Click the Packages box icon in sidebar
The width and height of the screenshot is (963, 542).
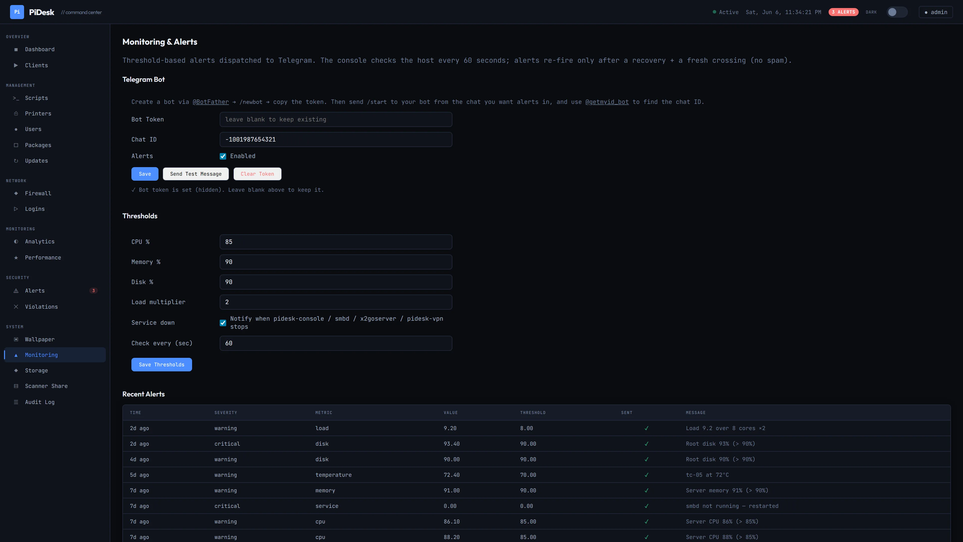coord(16,145)
